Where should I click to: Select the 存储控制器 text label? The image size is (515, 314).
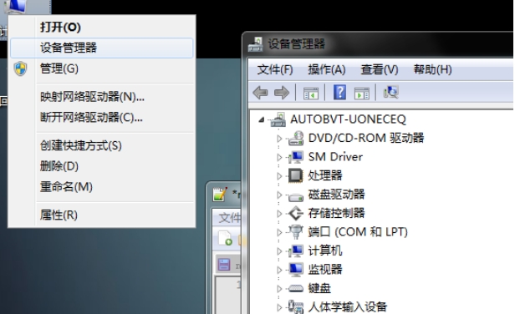tap(336, 213)
